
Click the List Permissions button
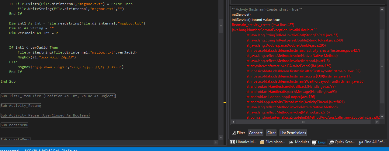[x=293, y=133]
